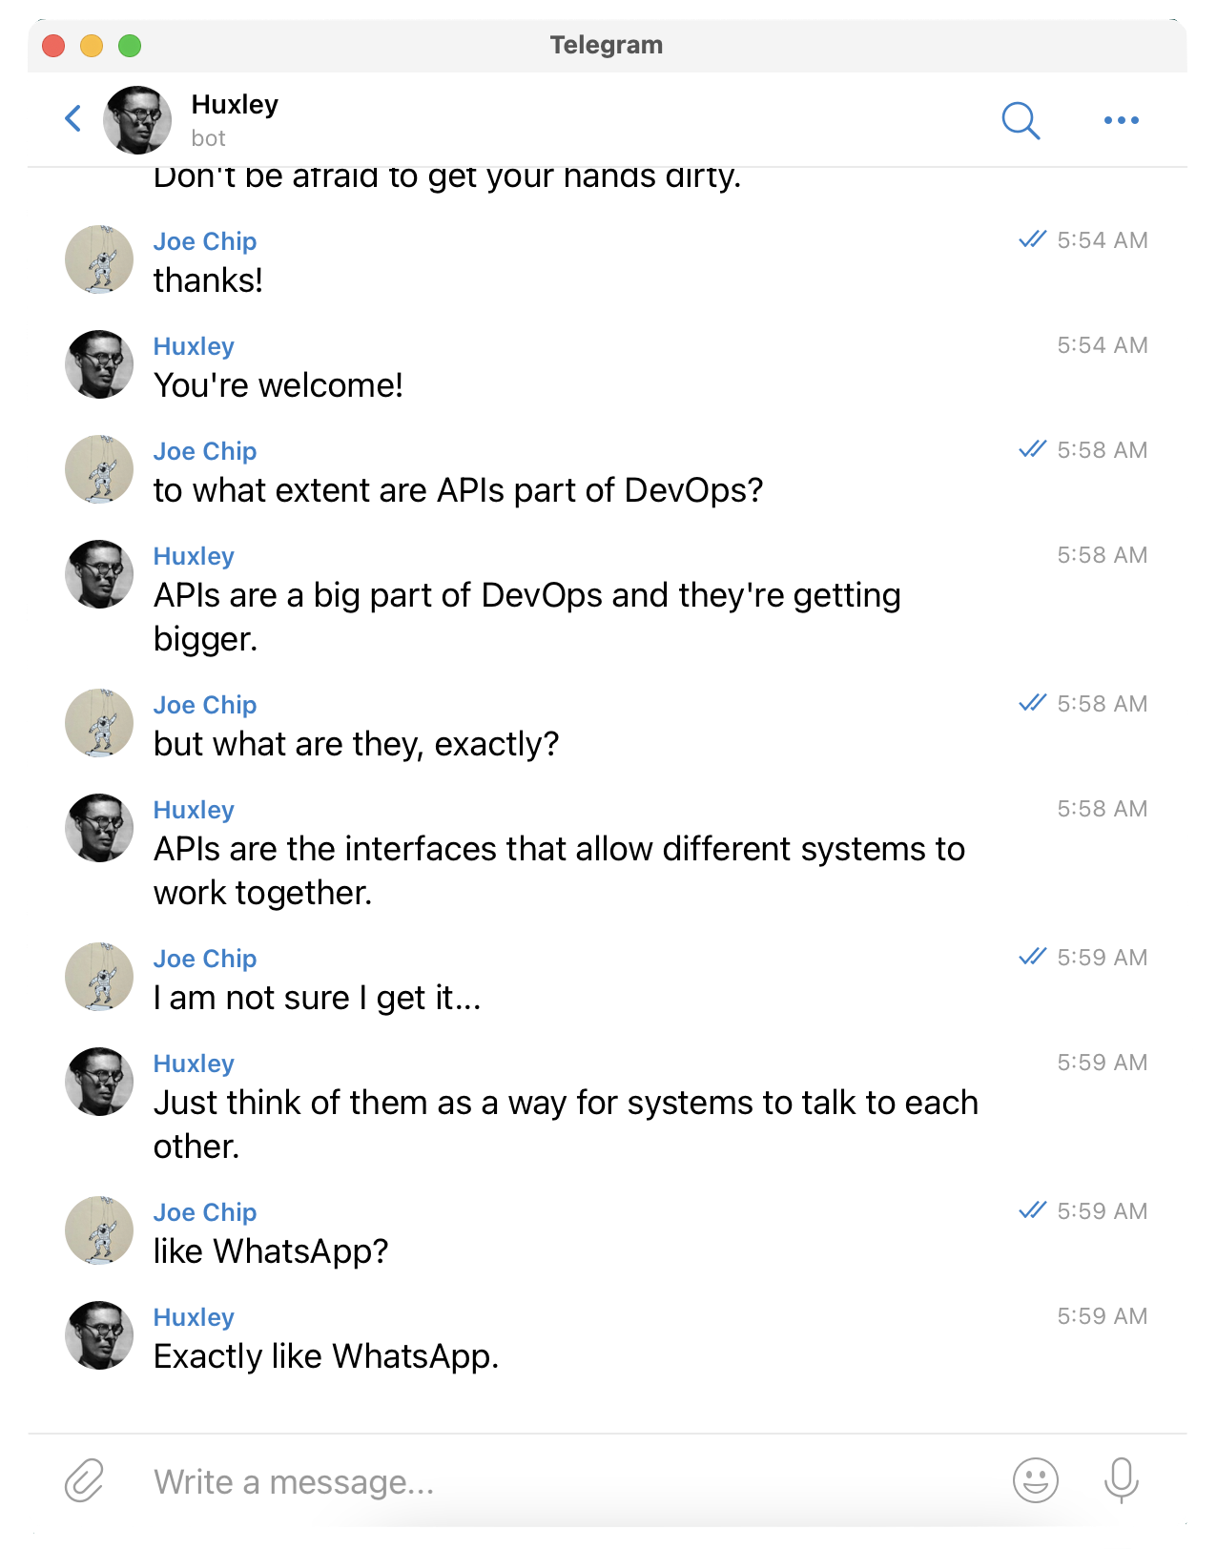Click Huxley's avatar beside 'You're welcome!'
The height and width of the screenshot is (1549, 1217).
[99, 364]
